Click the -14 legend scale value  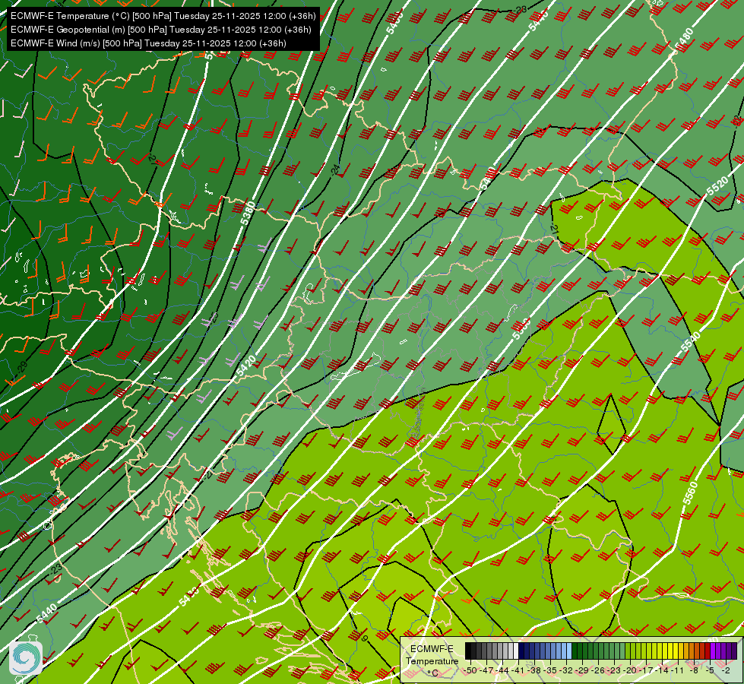(x=662, y=670)
